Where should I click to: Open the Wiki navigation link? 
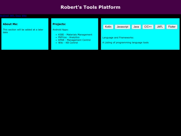coord(24,15)
